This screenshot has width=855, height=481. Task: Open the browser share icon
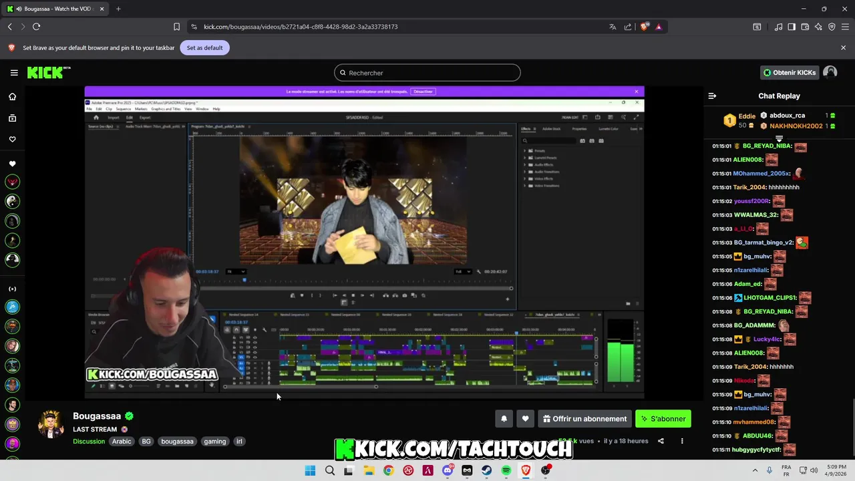(x=628, y=27)
